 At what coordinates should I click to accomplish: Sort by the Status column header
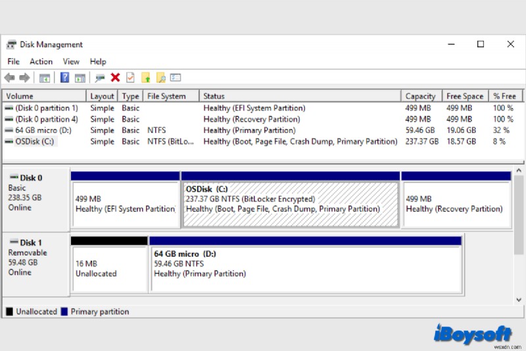pos(300,96)
